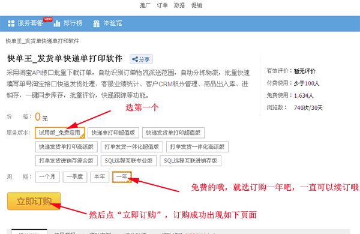Go to 促销 in the top menu
Image resolution: width=360 pixels, height=234 pixels.
pos(197,5)
